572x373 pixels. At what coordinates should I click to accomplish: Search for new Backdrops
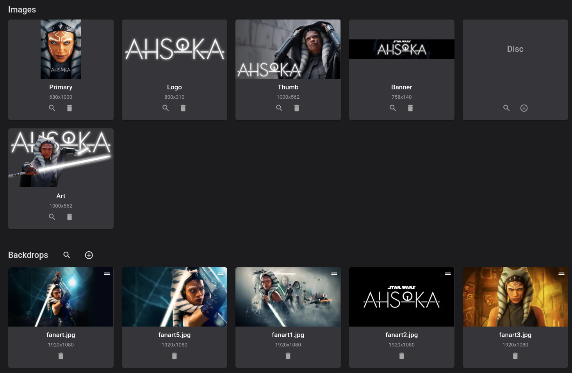67,255
